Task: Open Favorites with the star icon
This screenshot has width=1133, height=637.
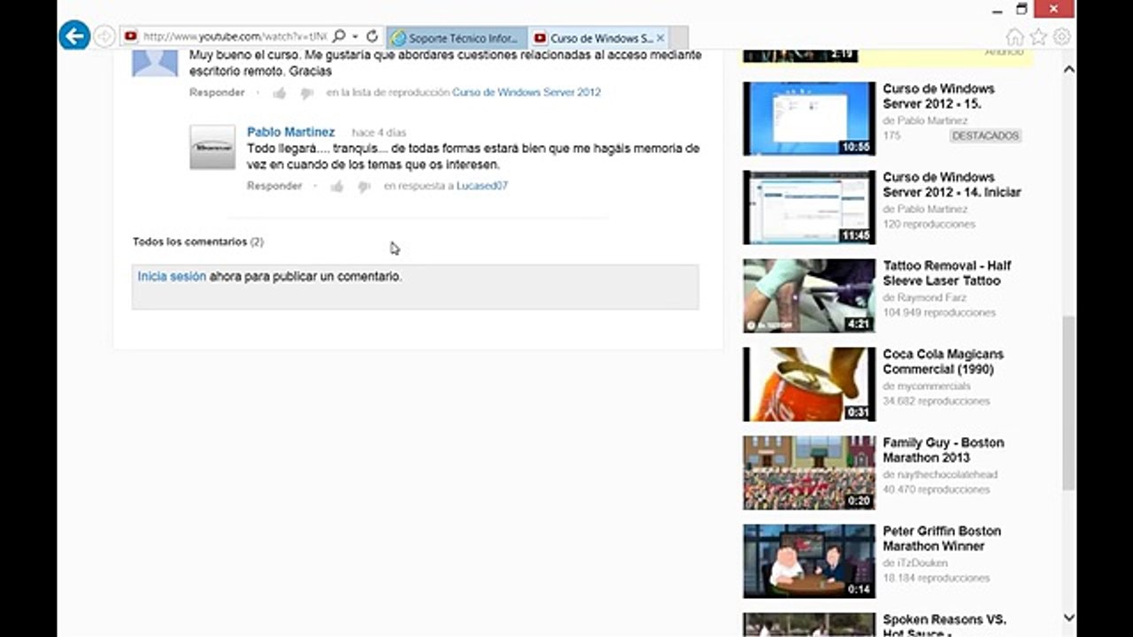Action: [1038, 36]
